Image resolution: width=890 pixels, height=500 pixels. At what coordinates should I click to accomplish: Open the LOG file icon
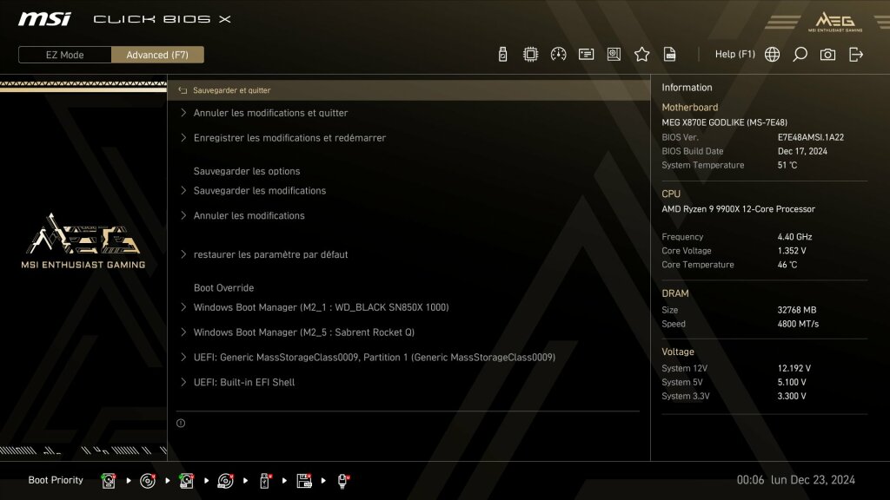pyautogui.click(x=670, y=55)
